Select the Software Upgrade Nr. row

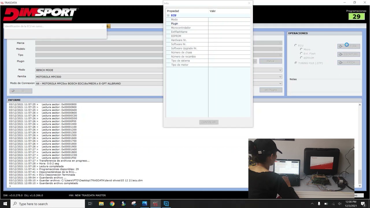click(x=208, y=48)
